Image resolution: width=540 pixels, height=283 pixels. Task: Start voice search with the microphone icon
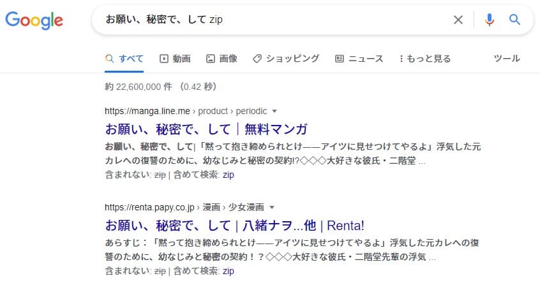pos(490,20)
